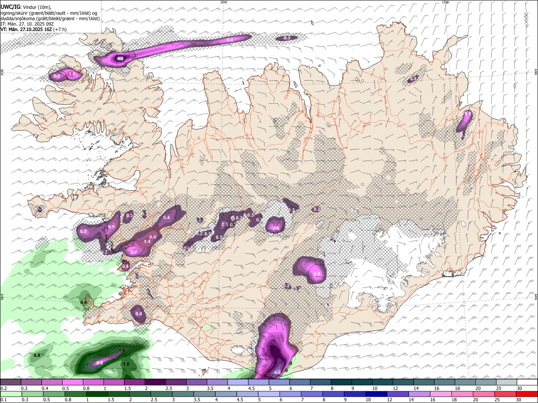The image size is (538, 403).
Task: Select the "rigning/skúrir" legend description line
Action: (49, 13)
